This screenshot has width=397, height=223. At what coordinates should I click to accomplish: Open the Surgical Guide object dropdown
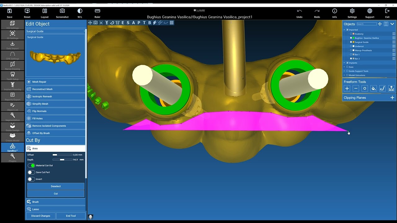click(x=56, y=31)
